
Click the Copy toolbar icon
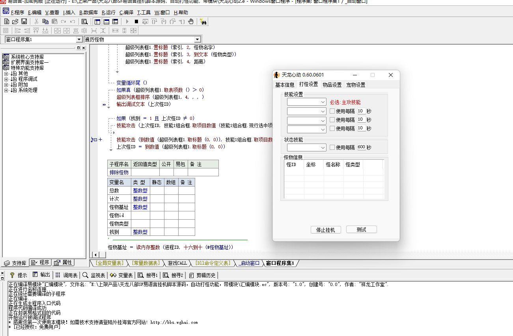point(45,21)
